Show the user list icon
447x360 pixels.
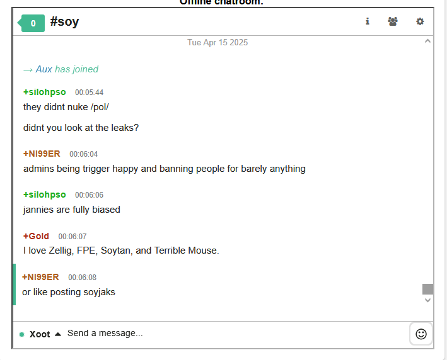click(393, 21)
